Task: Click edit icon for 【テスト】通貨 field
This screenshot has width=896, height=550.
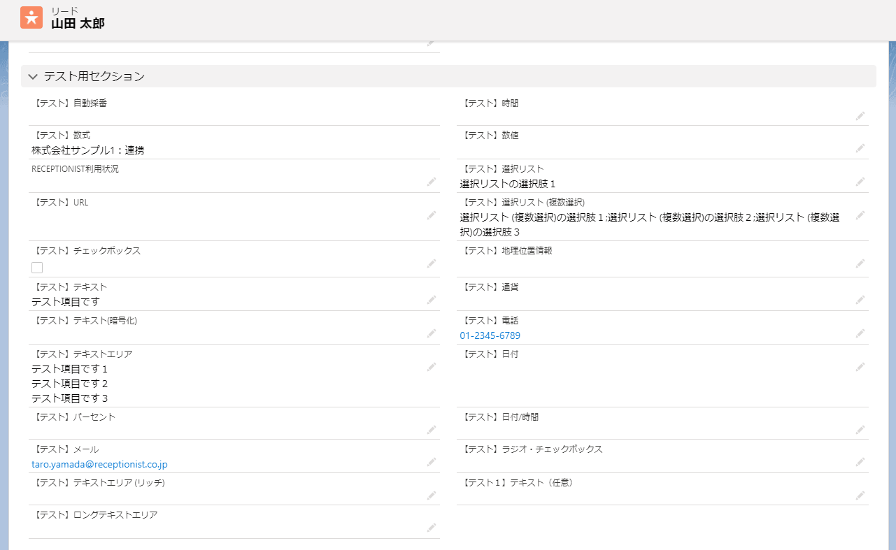Action: click(x=860, y=301)
